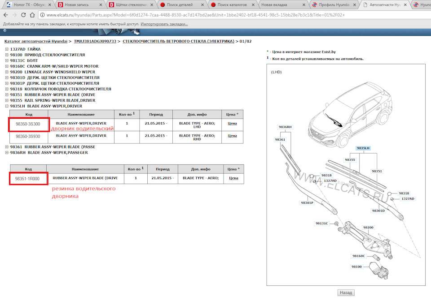Select 98361 label in diagram
431x301 pixels.
280,140
